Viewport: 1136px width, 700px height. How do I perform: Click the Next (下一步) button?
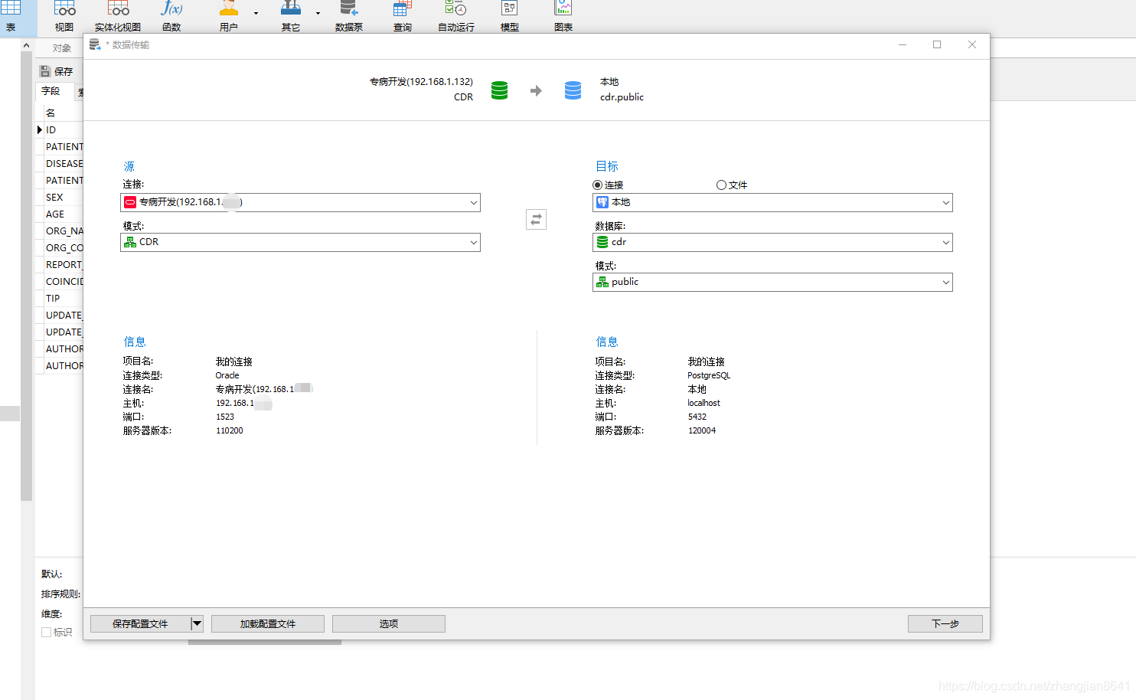click(945, 623)
